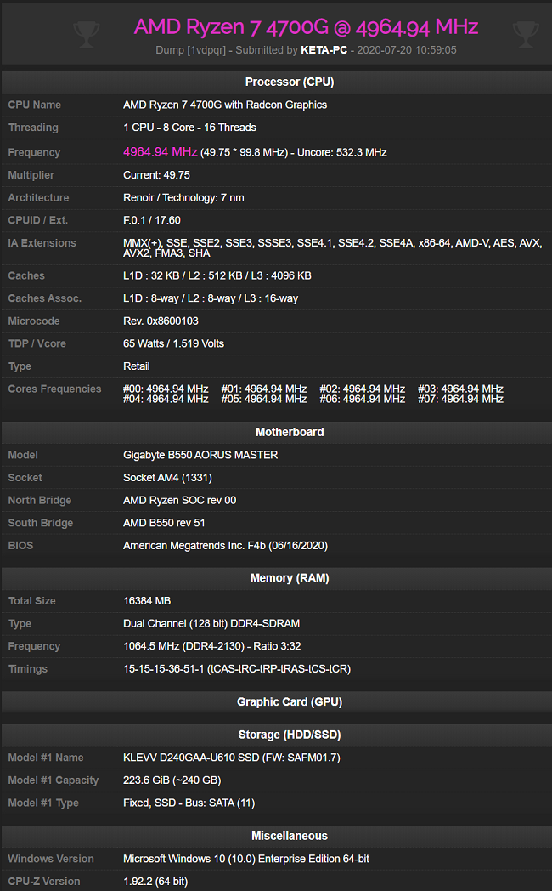Click BIOS value 'American Megatrends Inc. F4b'
This screenshot has height=891, width=552.
pyautogui.click(x=225, y=546)
